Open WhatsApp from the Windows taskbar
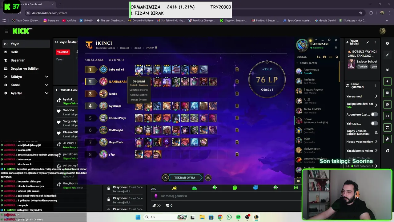 coord(229,217)
